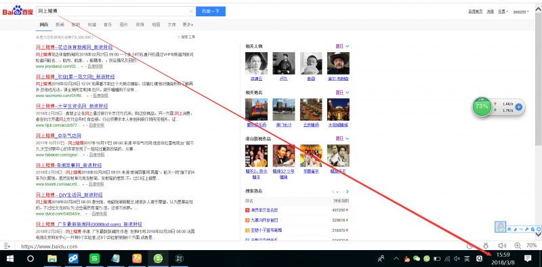This screenshot has height=267, width=542.
Task: Click first portrait thumbnail under 相关人物
Action: tap(256, 63)
